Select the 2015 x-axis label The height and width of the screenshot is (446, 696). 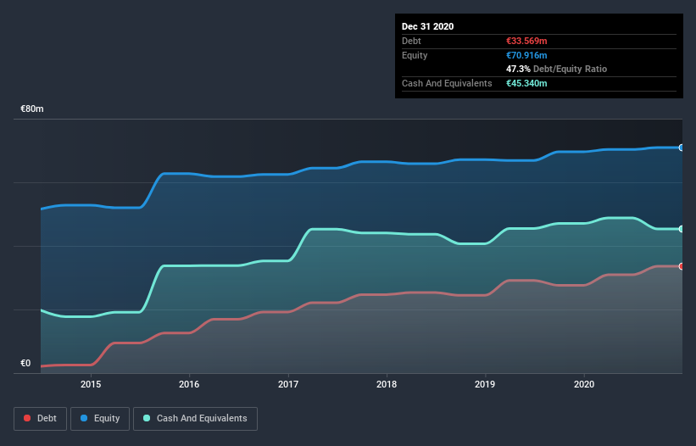[91, 384]
